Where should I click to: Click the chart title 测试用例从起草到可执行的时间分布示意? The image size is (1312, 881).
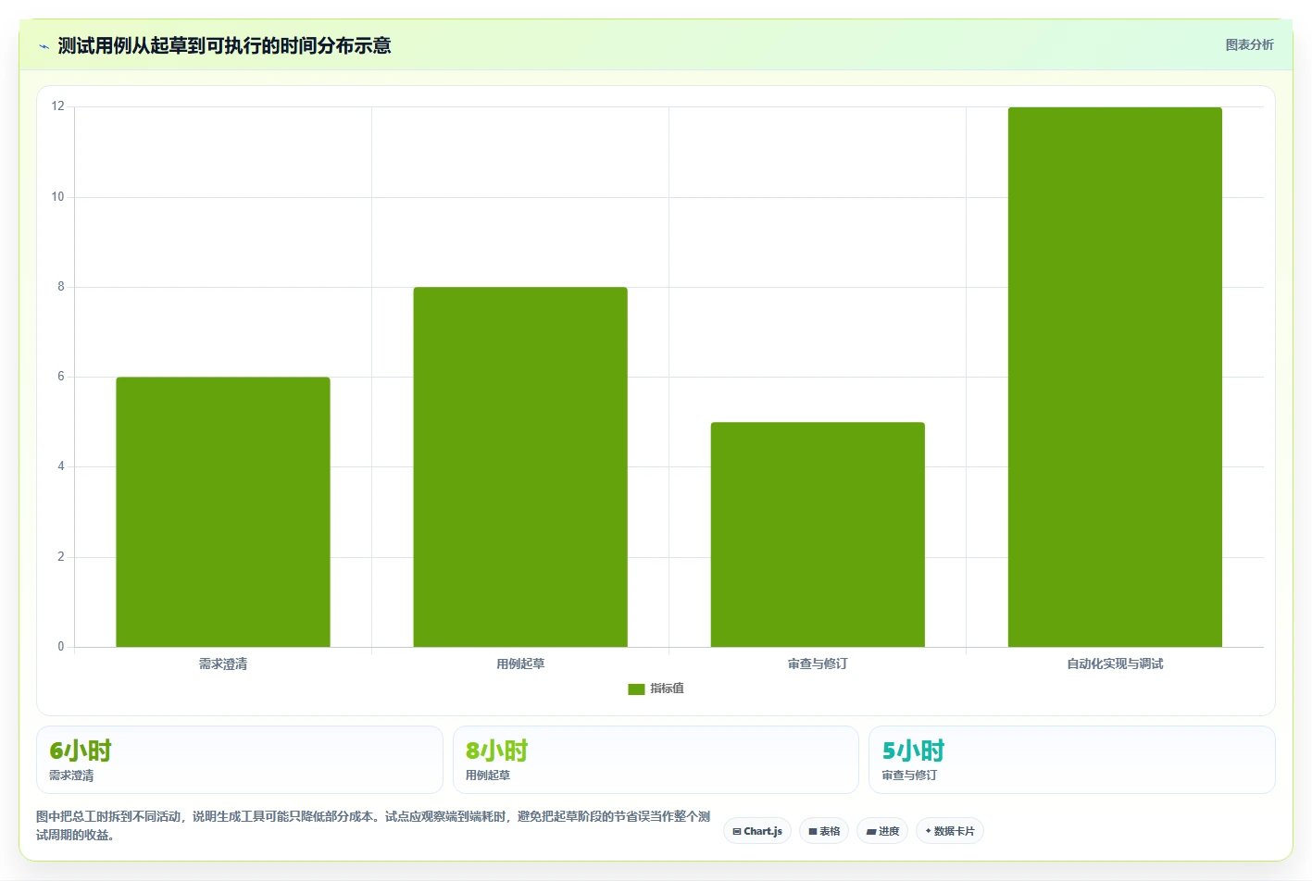click(224, 45)
